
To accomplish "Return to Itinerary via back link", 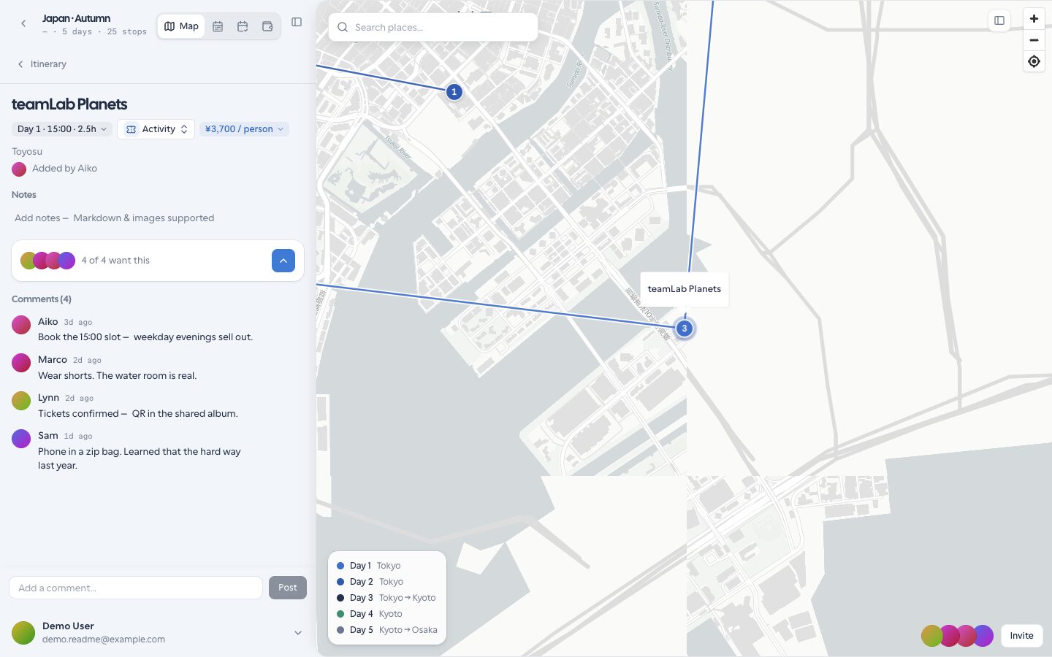I will 42,64.
